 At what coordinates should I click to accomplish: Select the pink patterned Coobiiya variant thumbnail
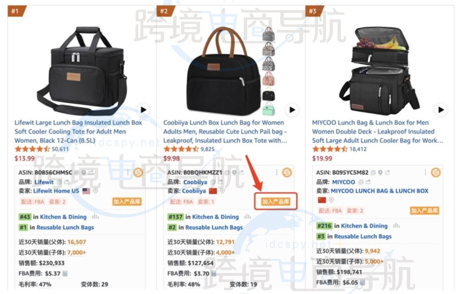pyautogui.click(x=268, y=79)
